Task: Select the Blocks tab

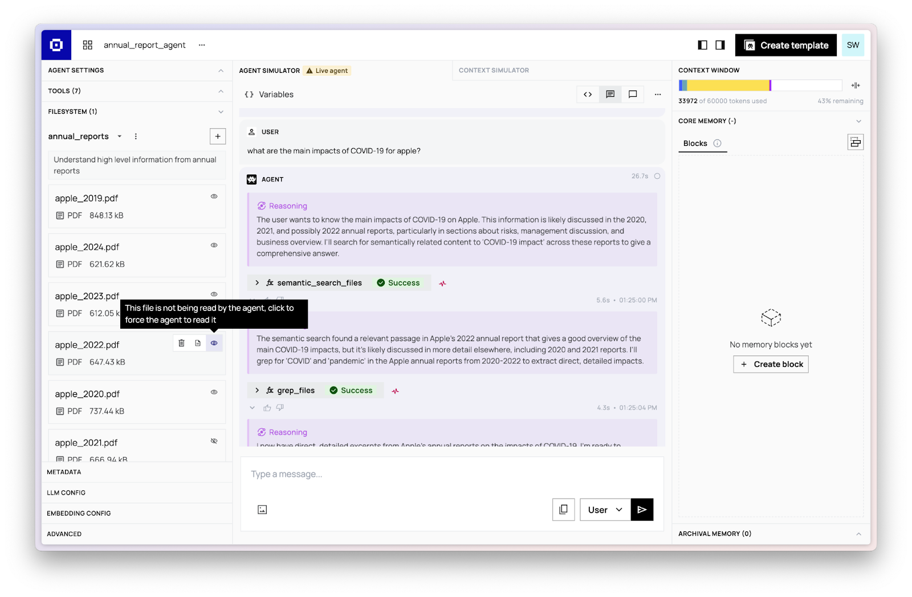Action: 695,144
